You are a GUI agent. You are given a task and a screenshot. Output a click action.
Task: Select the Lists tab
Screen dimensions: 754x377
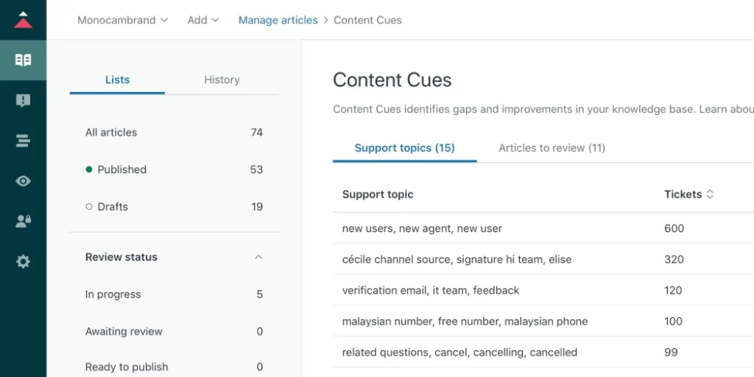117,80
